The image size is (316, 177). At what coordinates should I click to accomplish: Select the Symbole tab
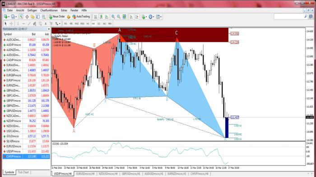click(9, 172)
